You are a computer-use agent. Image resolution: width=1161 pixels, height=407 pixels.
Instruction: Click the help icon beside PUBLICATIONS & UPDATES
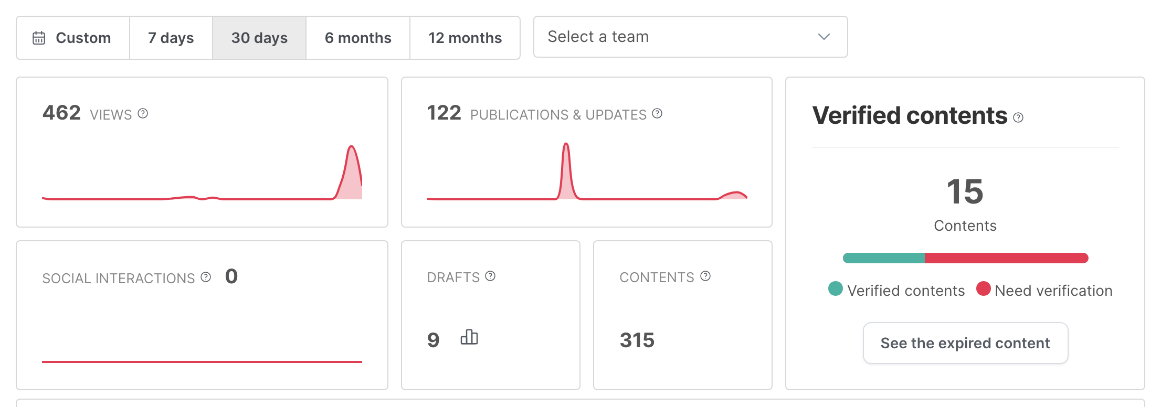pyautogui.click(x=657, y=113)
